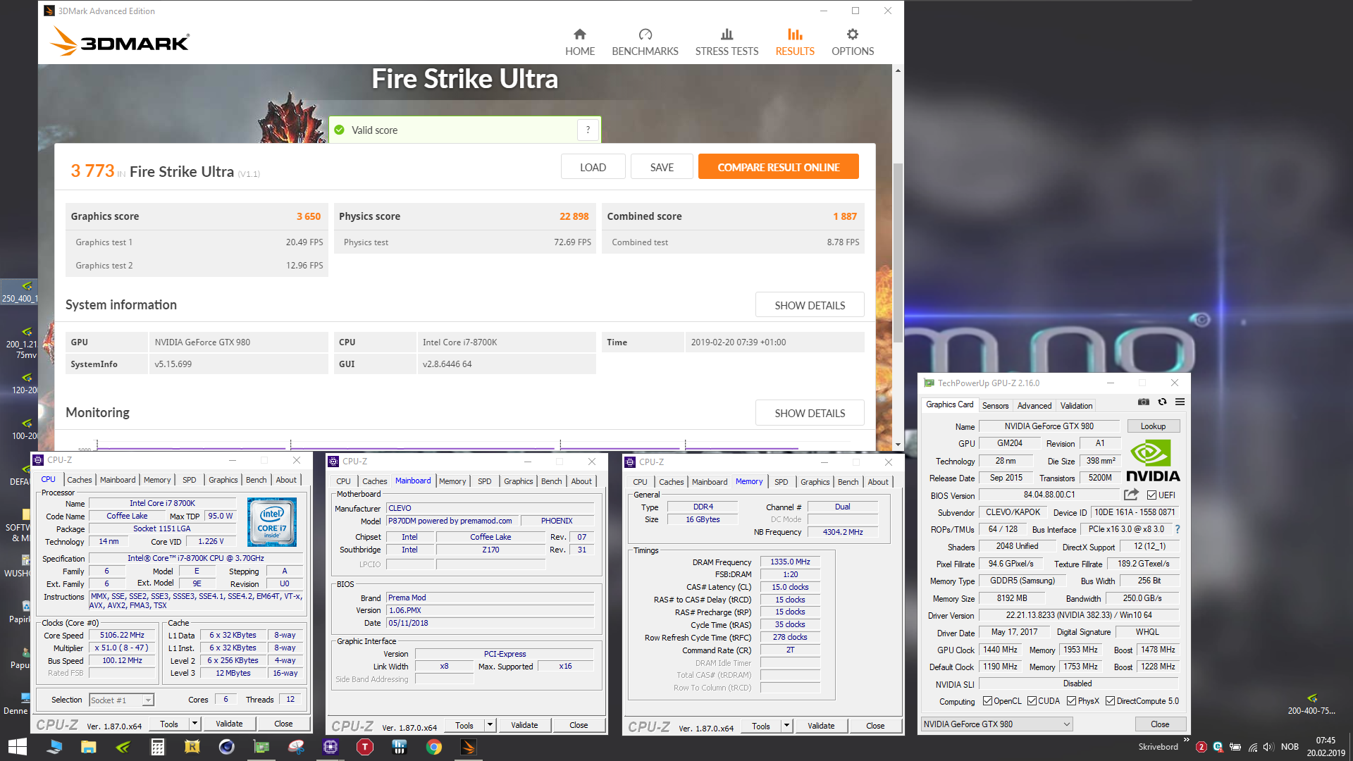Click the Intel Core i7 logo in CPU-Z

272,522
